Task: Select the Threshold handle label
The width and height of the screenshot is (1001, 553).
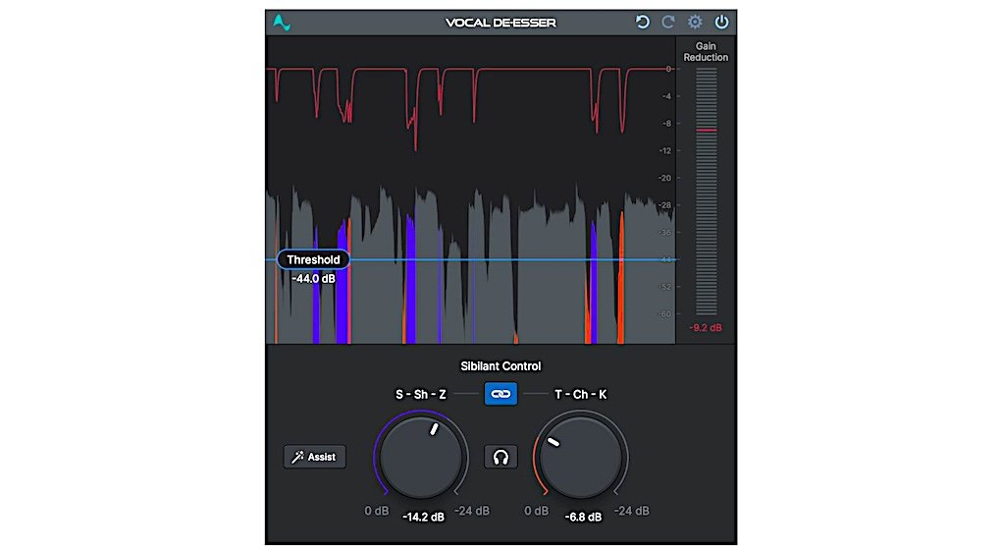Action: tap(313, 260)
